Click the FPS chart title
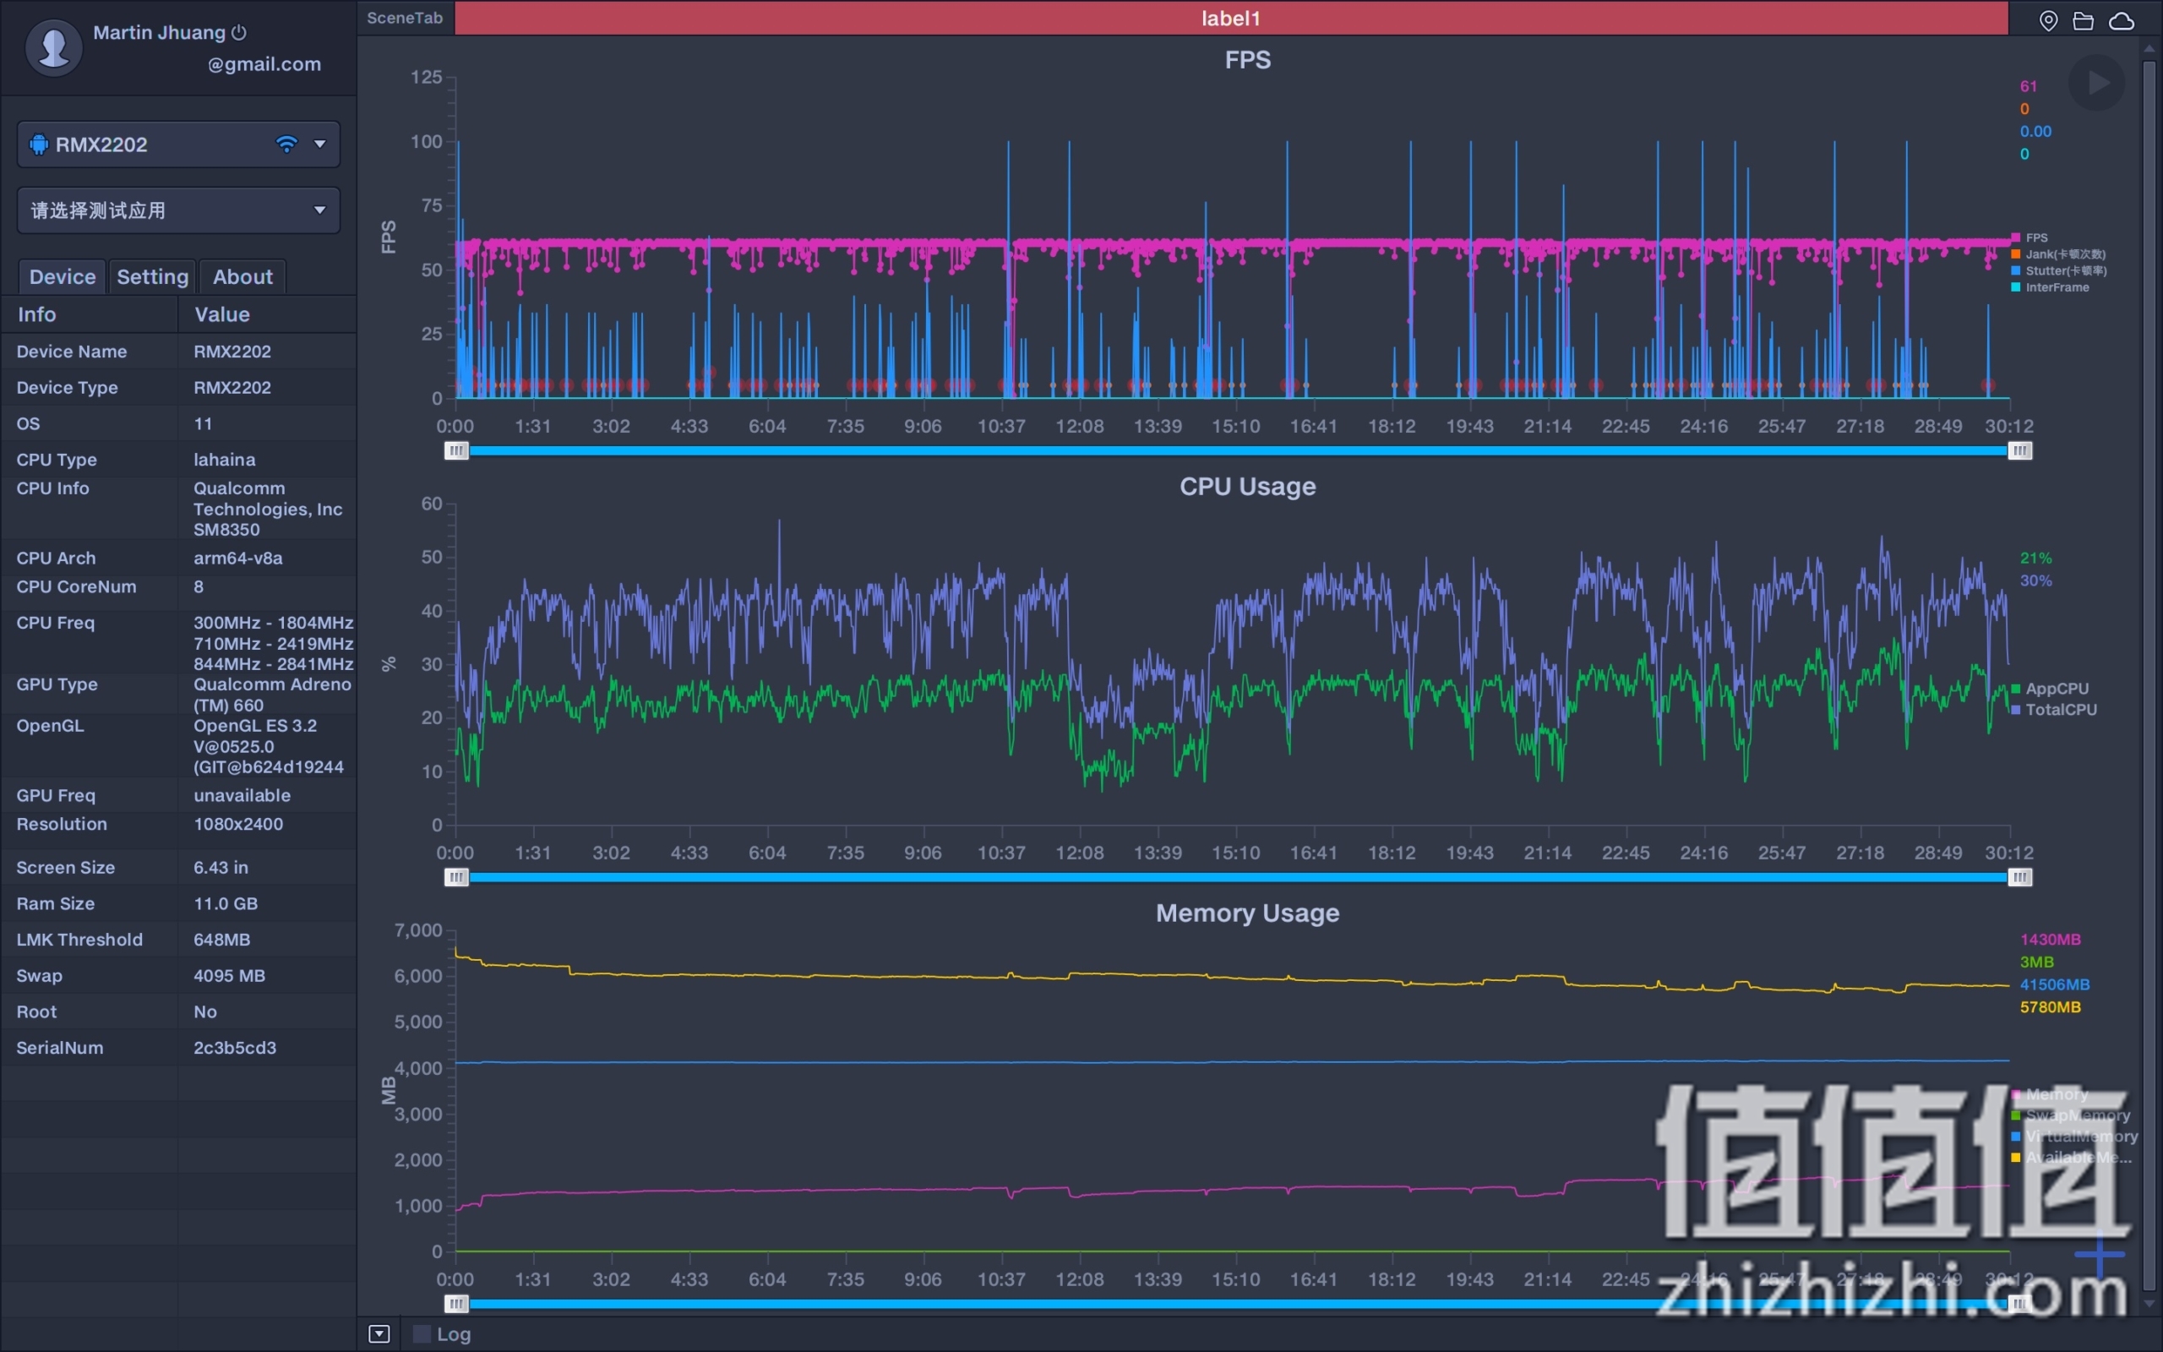This screenshot has height=1352, width=2163. 1248,60
